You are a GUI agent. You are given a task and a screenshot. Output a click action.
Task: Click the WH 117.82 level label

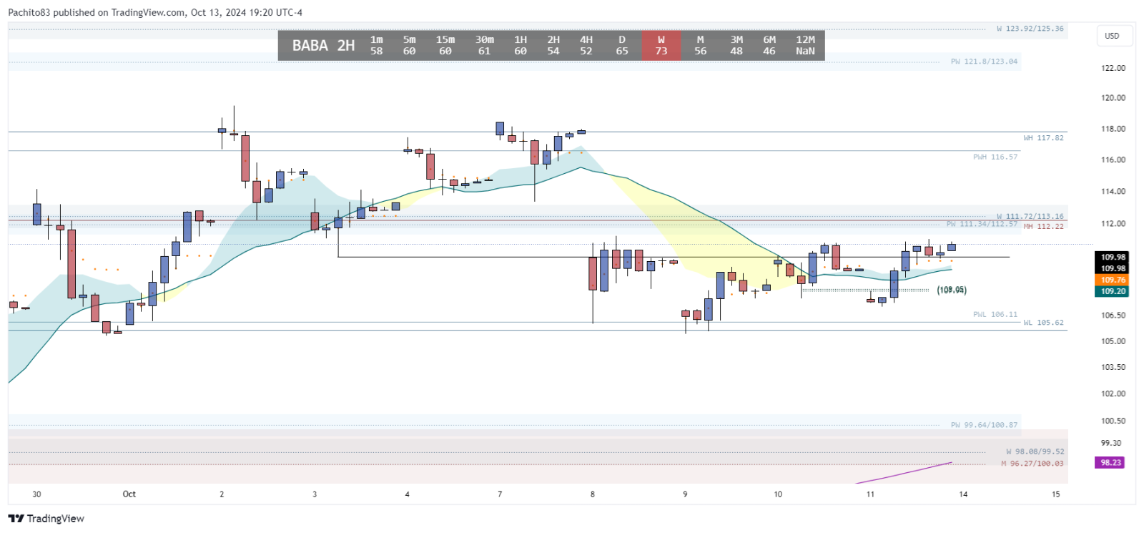pyautogui.click(x=1043, y=138)
